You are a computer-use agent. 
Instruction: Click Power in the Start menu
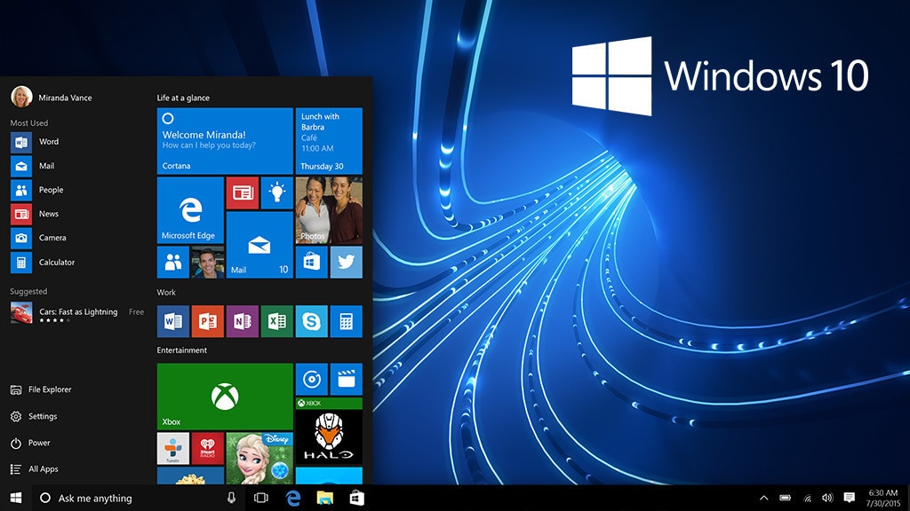pos(30,444)
